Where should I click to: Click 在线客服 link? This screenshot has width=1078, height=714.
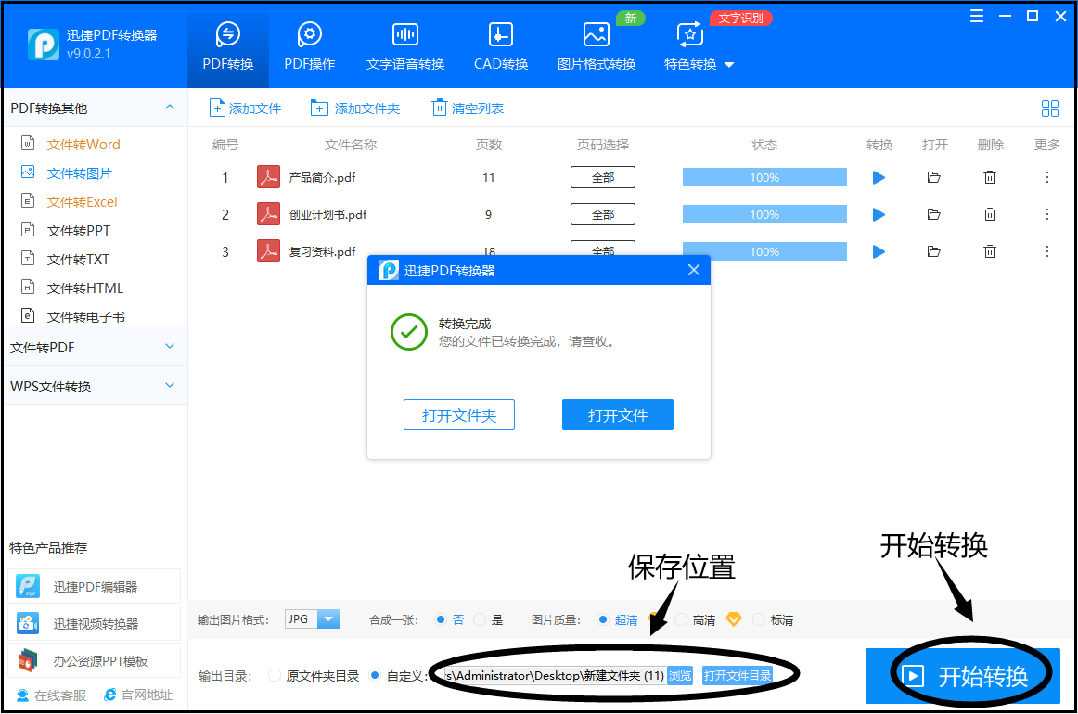pos(52,695)
